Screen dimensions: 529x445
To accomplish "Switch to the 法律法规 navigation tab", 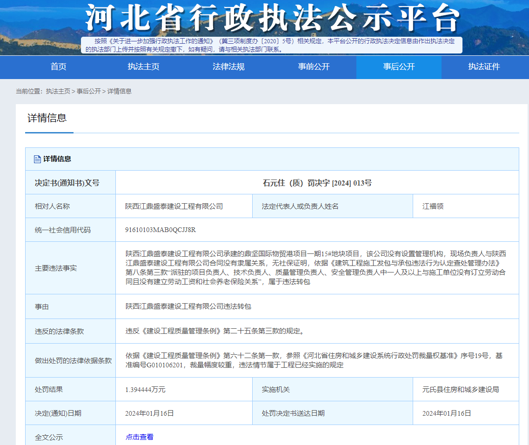I will (x=228, y=67).
